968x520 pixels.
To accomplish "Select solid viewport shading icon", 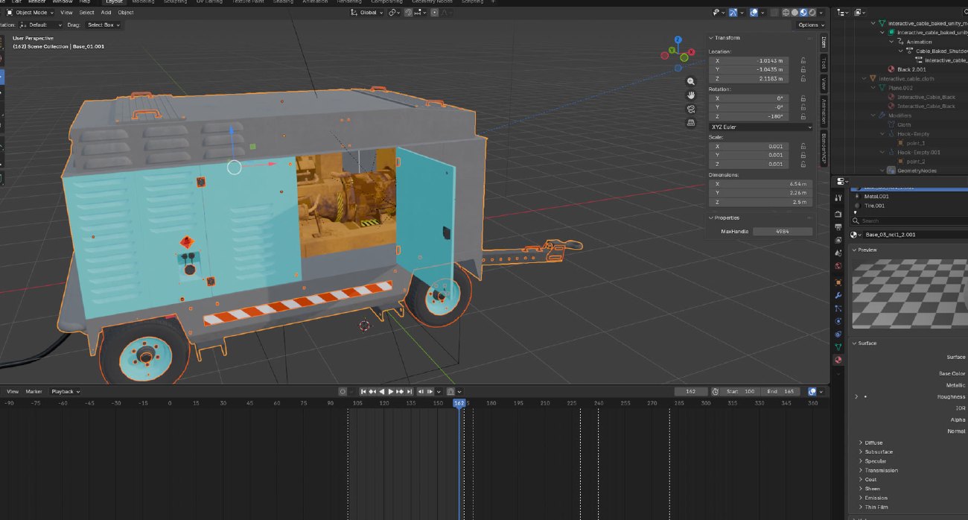I will pos(795,13).
